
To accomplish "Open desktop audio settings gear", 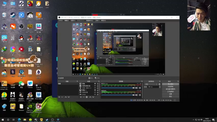I will [140, 95].
